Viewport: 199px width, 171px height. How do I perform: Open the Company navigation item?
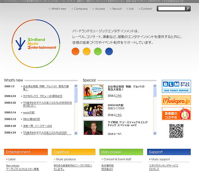point(79,9)
